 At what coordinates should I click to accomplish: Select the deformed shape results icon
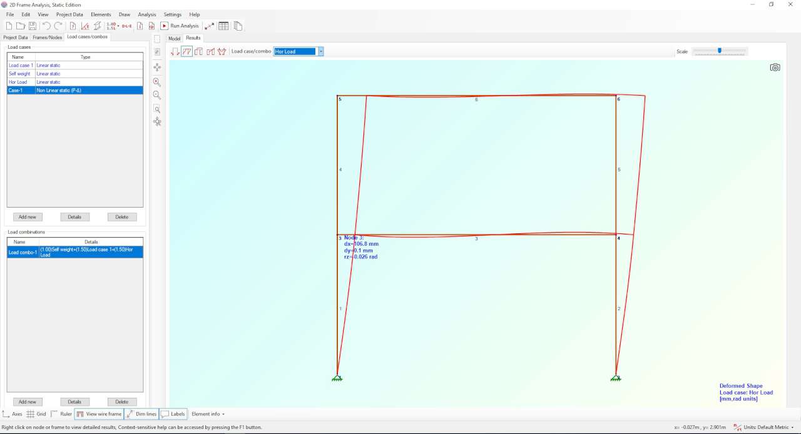(x=186, y=51)
